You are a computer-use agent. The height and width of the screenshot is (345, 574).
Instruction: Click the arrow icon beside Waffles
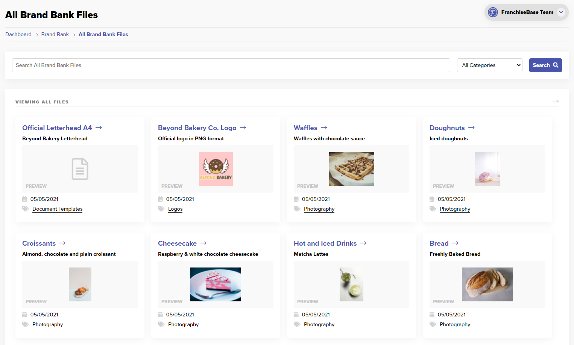tap(324, 128)
